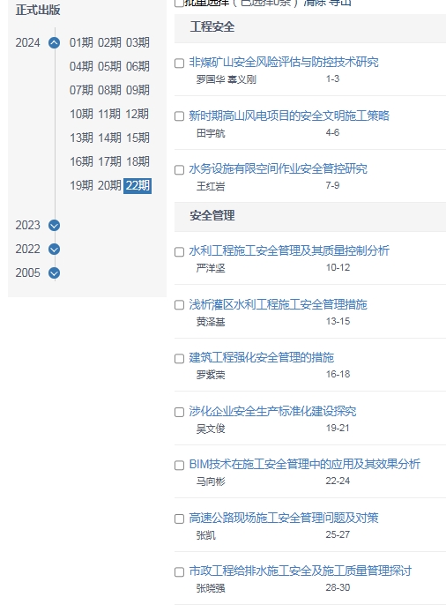446x612 pixels.
Task: Tick checkbox for 非煤矿山安全风险评估 article
Action: 179,63
